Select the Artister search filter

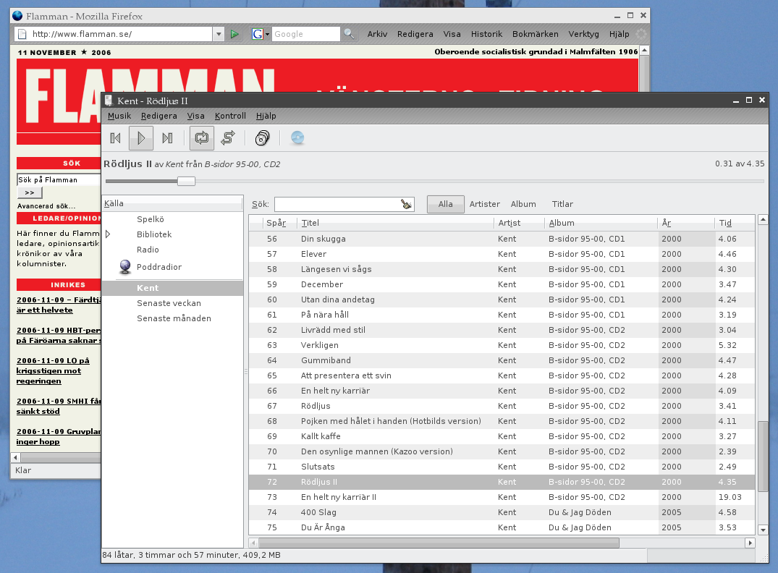coord(485,204)
